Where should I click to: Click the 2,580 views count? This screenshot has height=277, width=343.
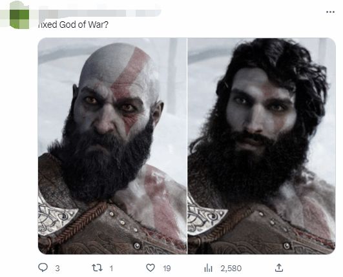coord(231,268)
